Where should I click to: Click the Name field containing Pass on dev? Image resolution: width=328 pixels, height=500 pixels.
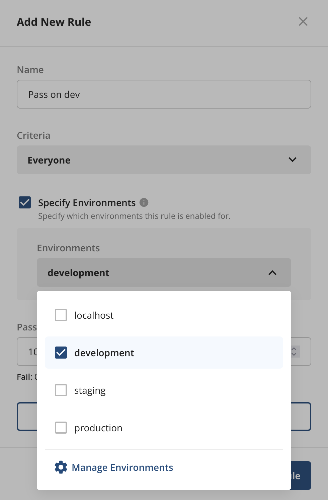point(164,94)
